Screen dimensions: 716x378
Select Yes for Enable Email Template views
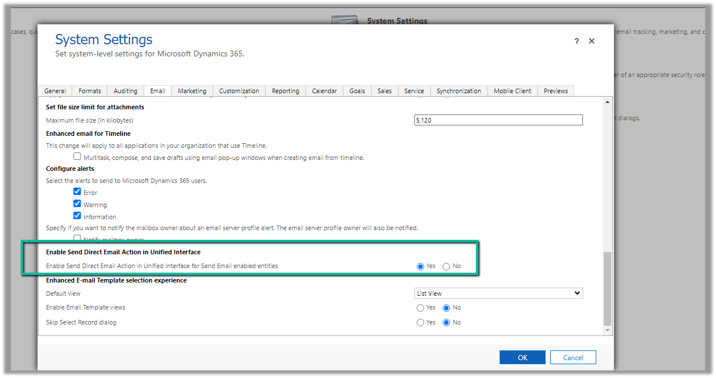[421, 308]
